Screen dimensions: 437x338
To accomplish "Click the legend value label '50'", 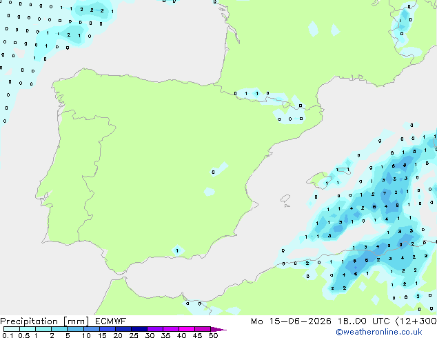I will [213, 335].
